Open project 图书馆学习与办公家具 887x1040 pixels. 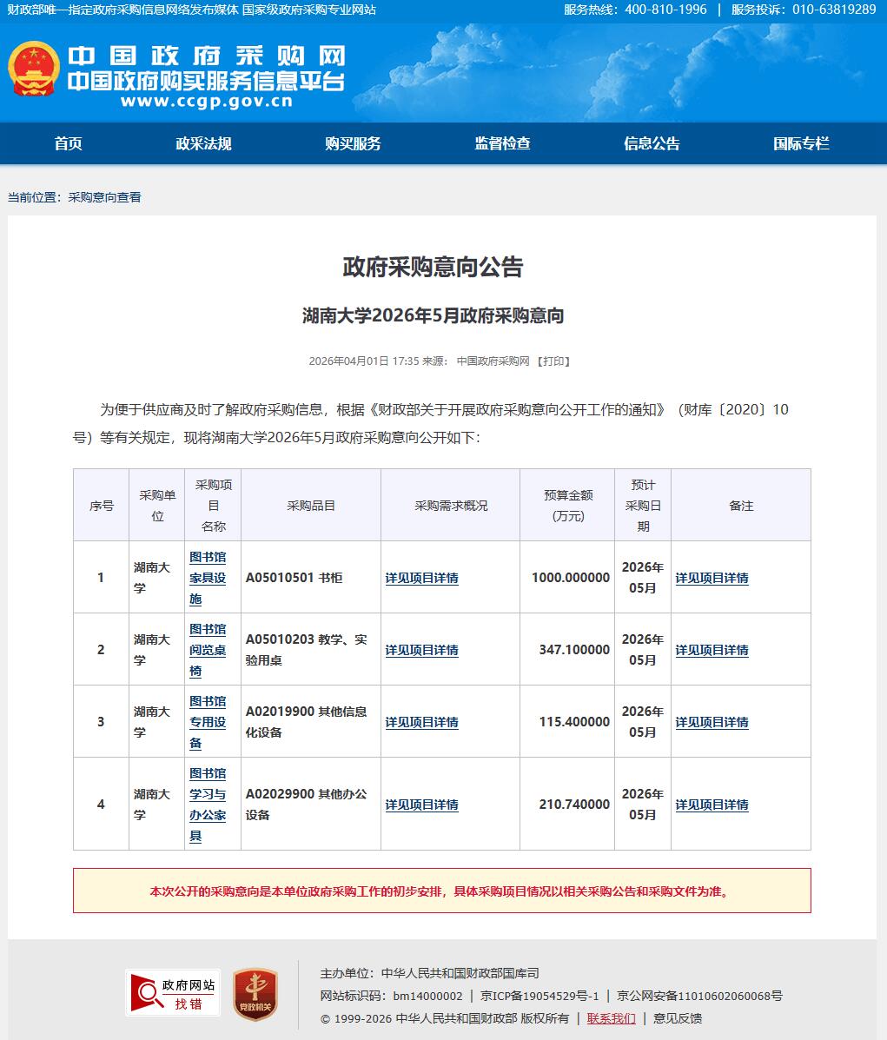pyautogui.click(x=208, y=805)
